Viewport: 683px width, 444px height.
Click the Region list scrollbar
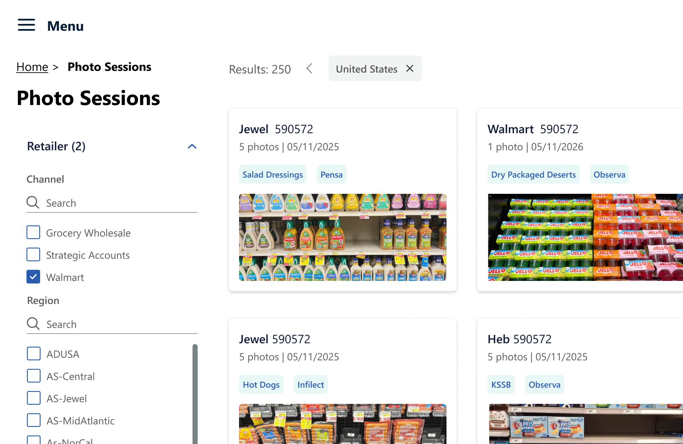(x=195, y=394)
